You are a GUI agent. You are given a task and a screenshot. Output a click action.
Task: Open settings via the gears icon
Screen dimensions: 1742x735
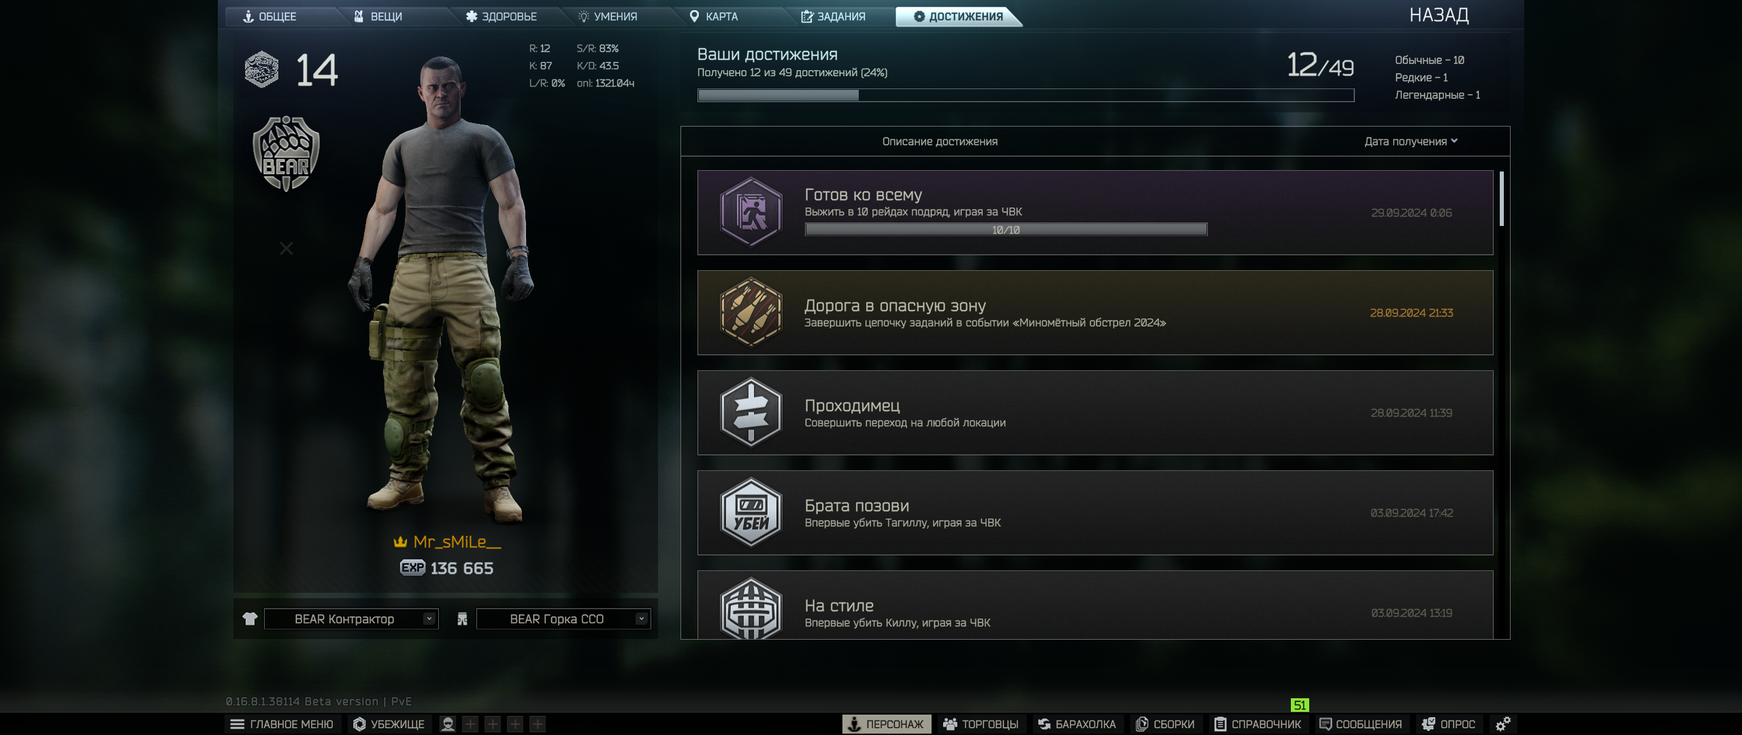tap(1503, 724)
